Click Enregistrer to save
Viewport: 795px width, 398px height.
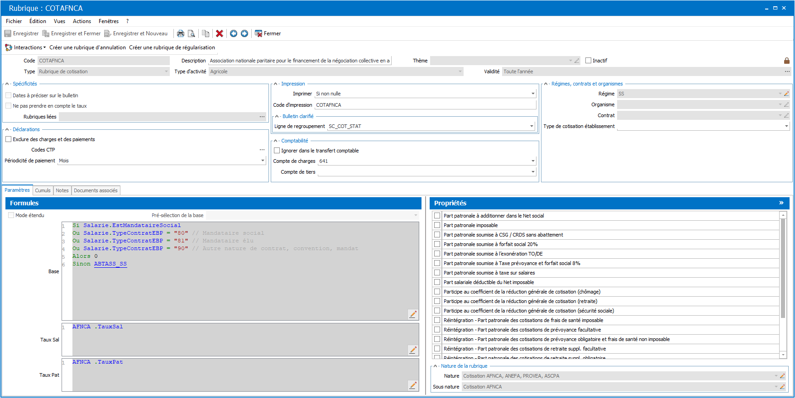[22, 33]
